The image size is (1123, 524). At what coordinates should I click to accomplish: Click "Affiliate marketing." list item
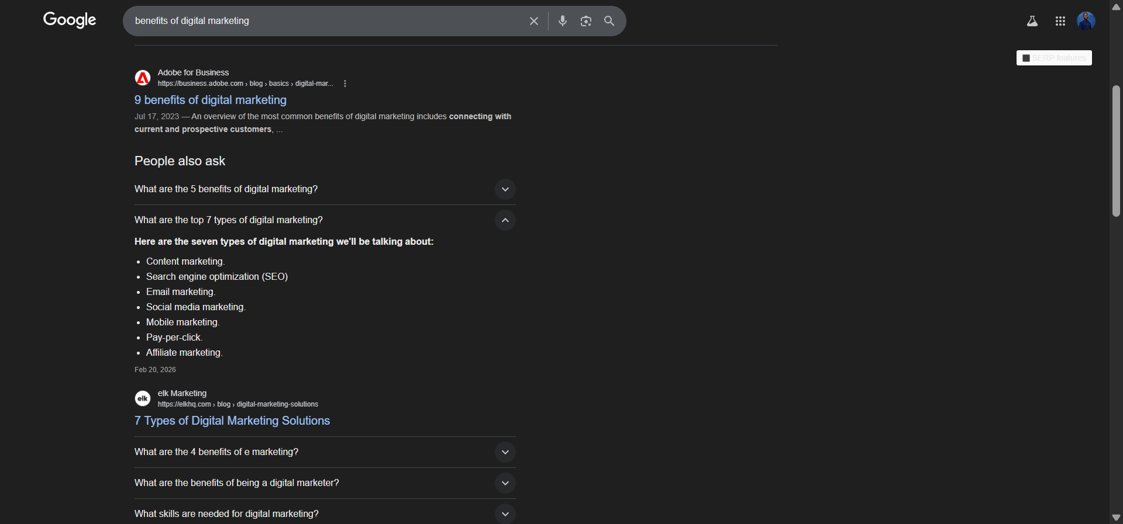tap(184, 353)
